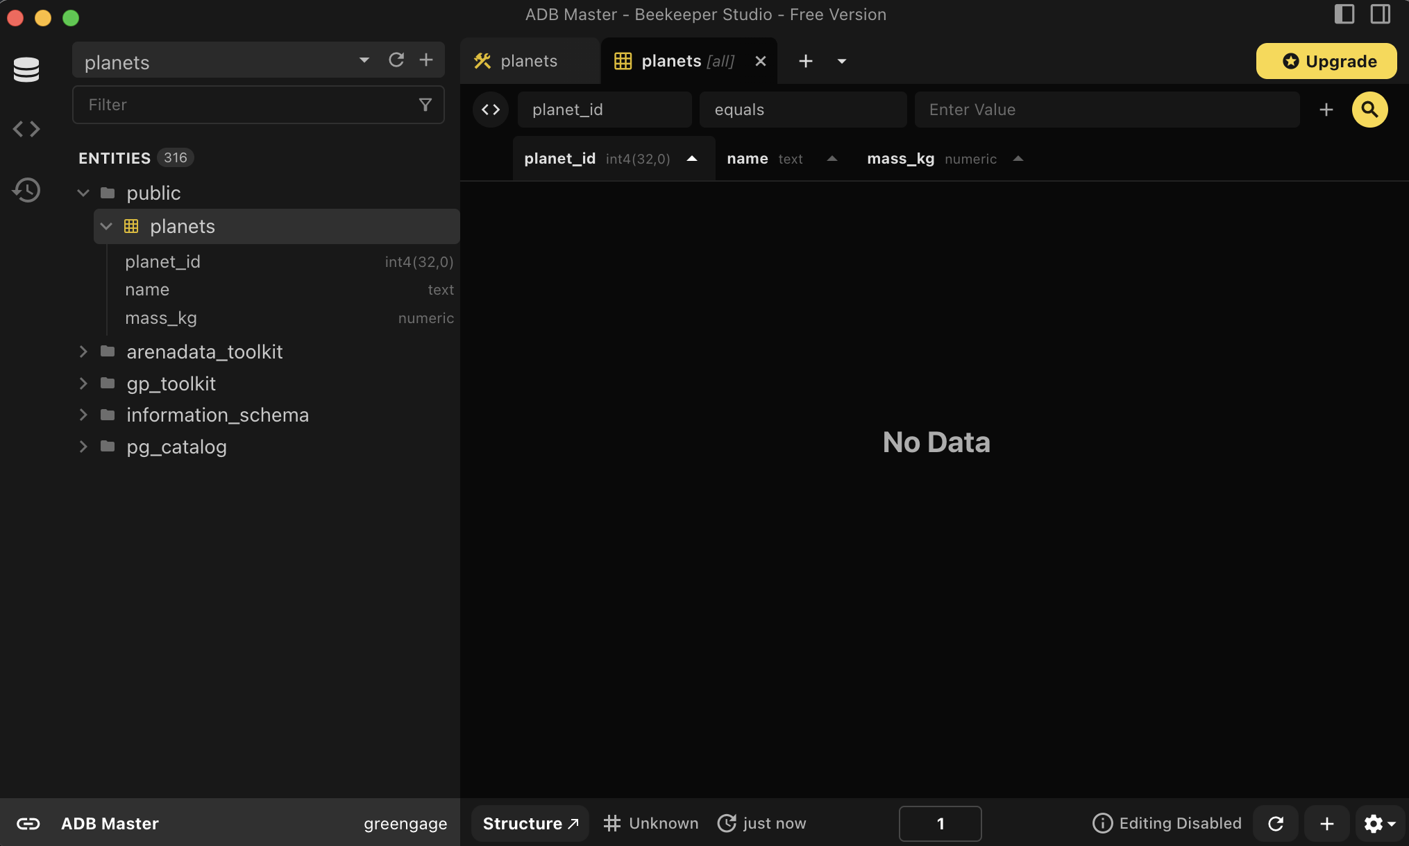Click the ADB Master connection link icon

(x=28, y=823)
